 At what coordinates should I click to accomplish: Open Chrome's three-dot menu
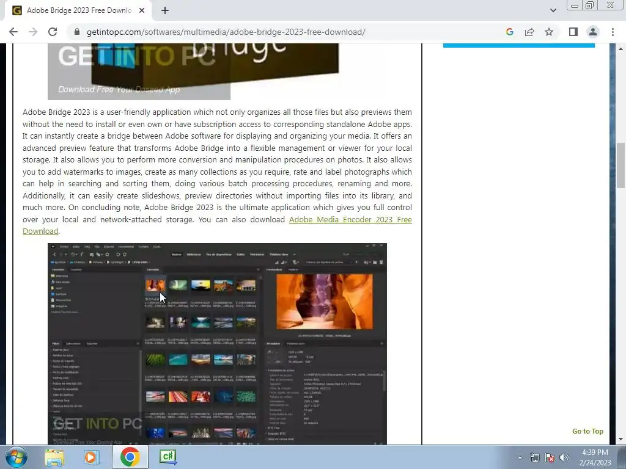click(613, 32)
